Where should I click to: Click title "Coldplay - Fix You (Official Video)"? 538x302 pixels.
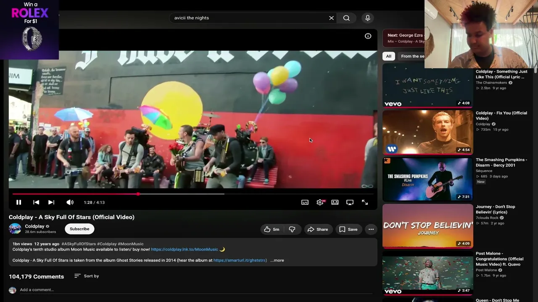pos(501,115)
